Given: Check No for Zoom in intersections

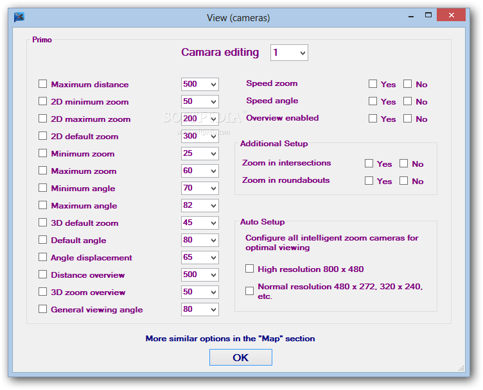Looking at the screenshot, I should [x=403, y=164].
